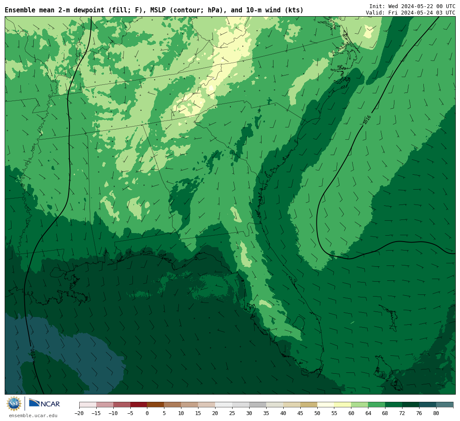
Task: Click the 55 tick label on the colorbar
Action: [334, 413]
